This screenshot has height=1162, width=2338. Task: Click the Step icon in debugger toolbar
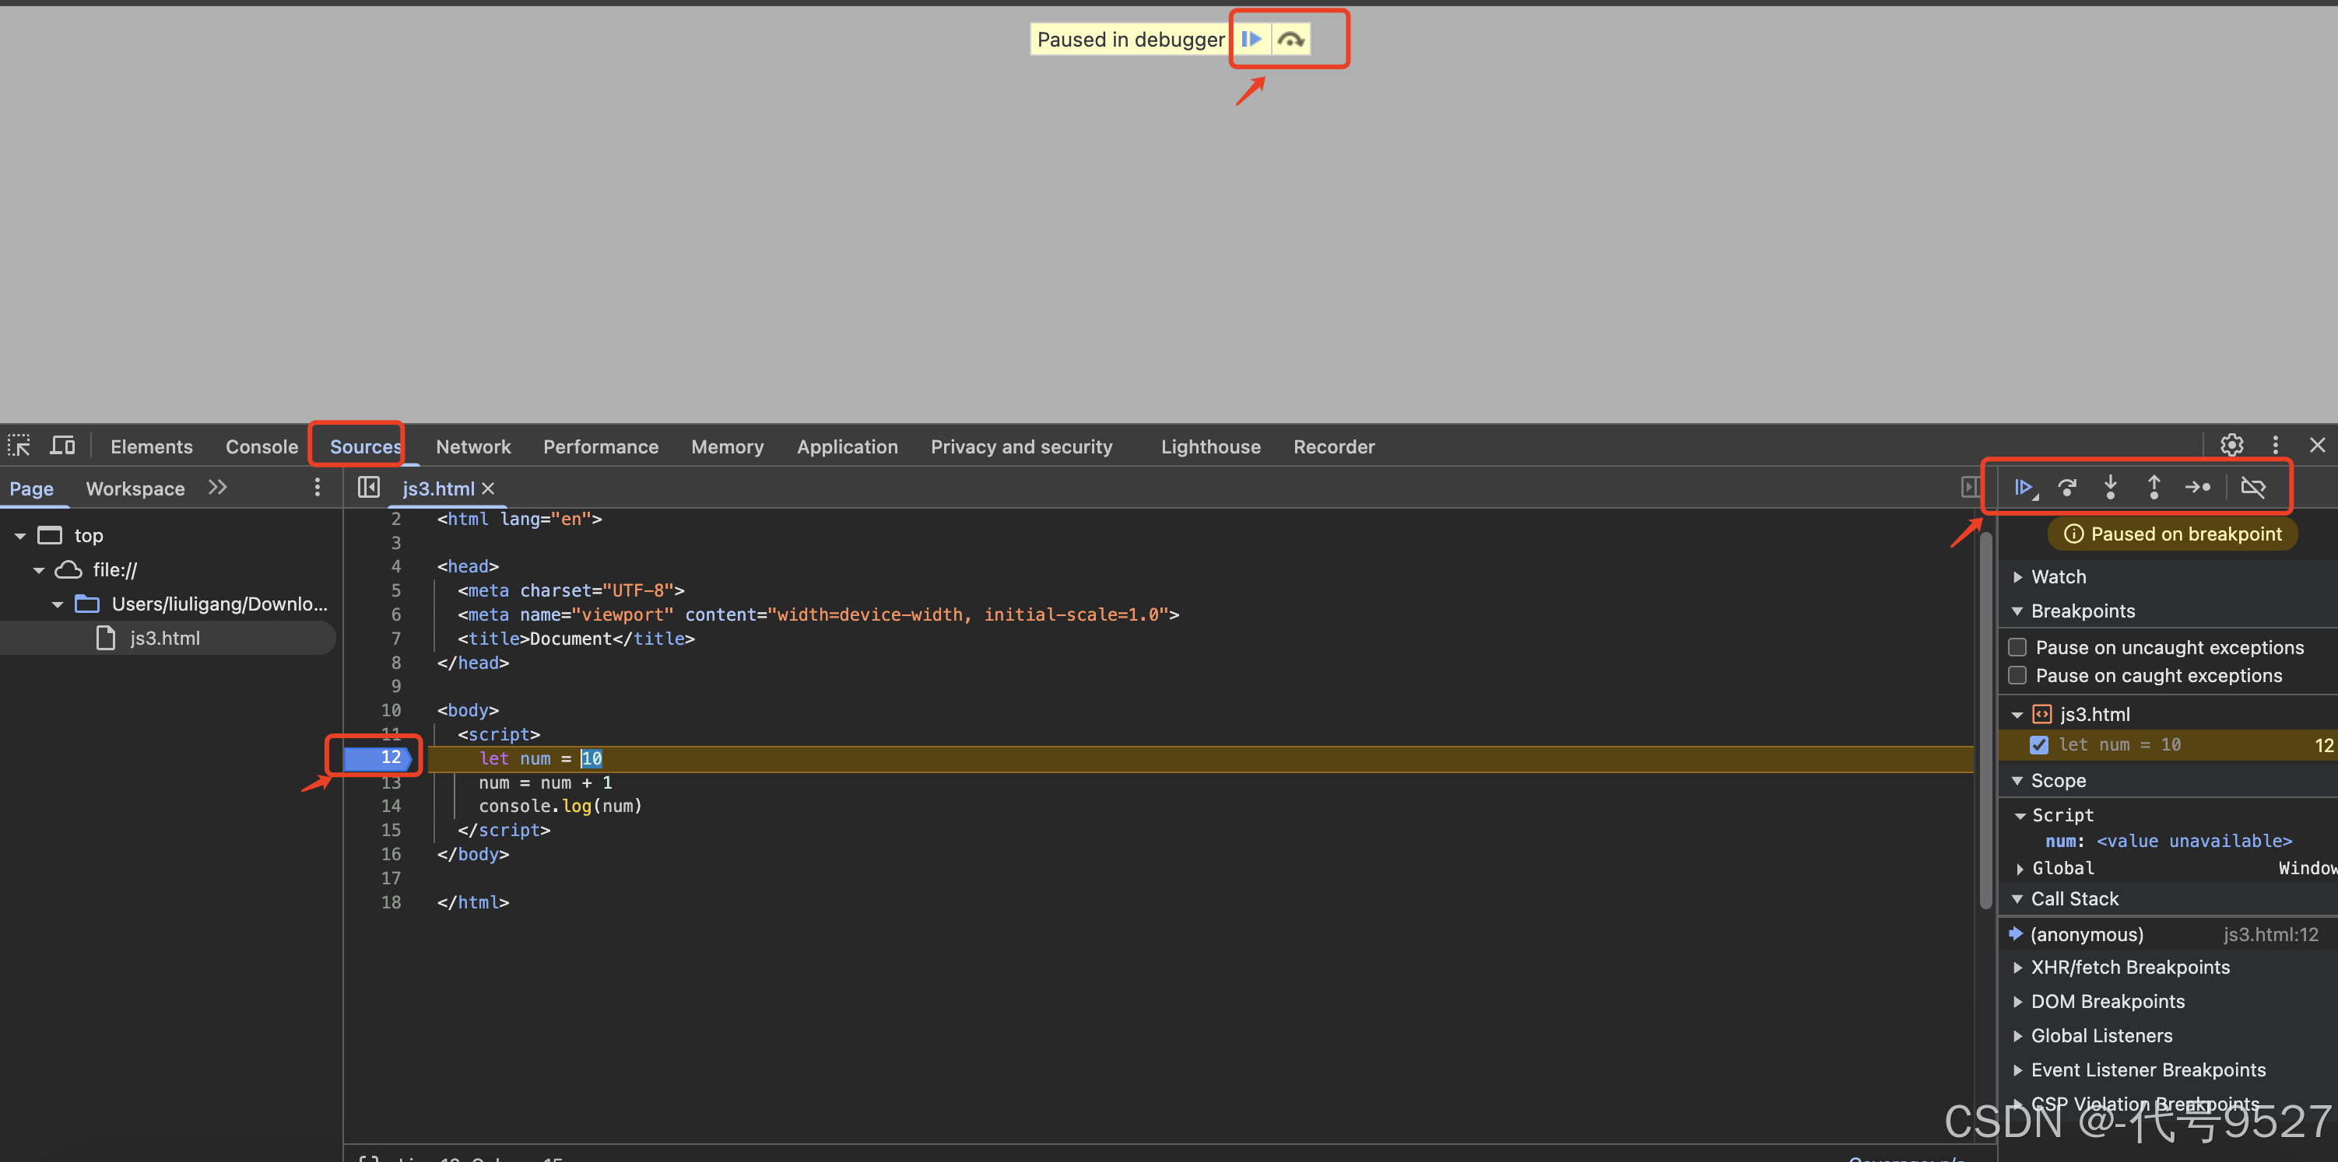[2197, 487]
